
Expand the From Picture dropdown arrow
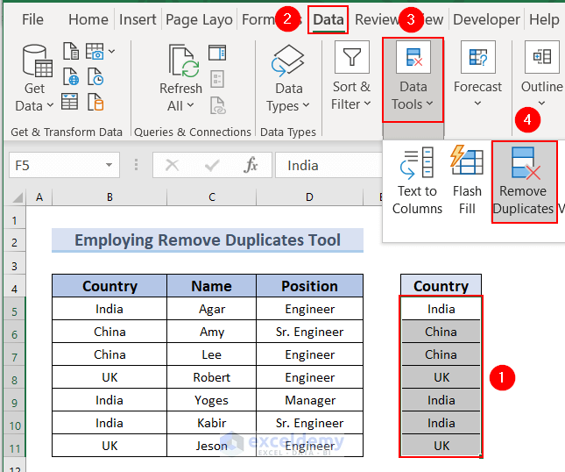[112, 51]
